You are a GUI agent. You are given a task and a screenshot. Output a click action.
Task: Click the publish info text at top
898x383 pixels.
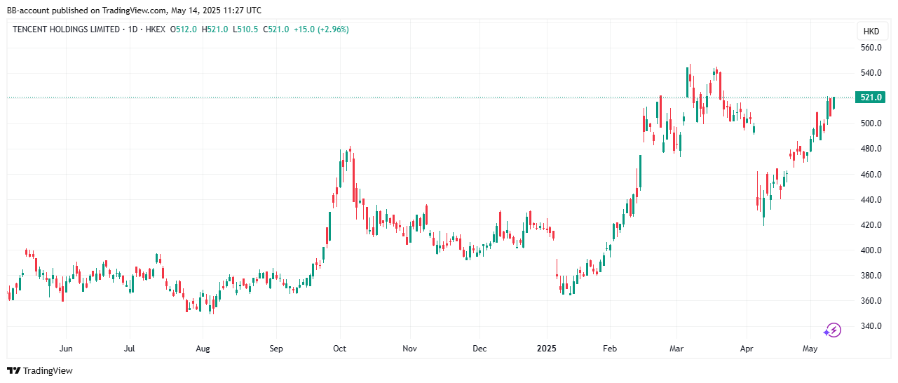134,11
